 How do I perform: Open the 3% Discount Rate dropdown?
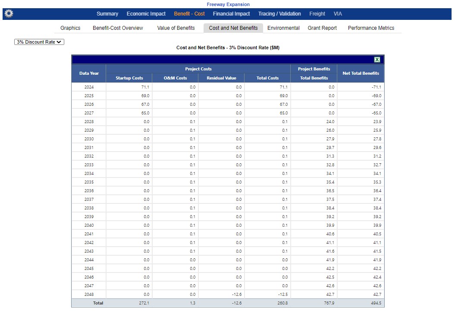click(x=39, y=42)
